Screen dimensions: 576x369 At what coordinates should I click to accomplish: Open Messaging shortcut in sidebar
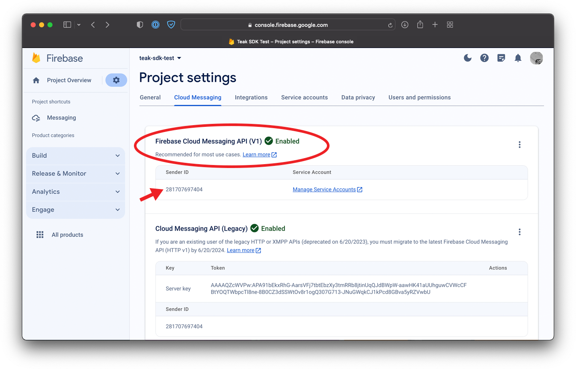click(x=61, y=118)
